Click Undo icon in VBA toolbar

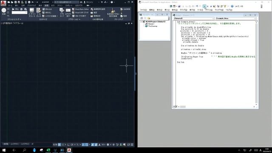point(197,6)
